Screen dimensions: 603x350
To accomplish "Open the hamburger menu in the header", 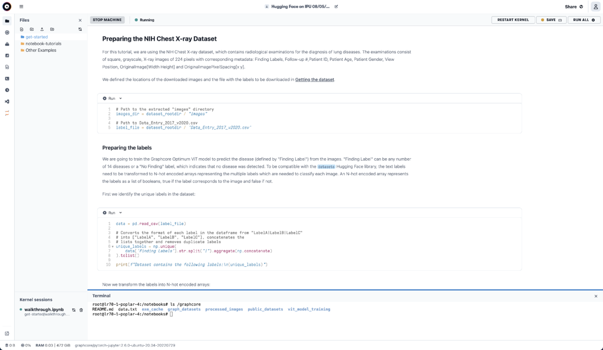I will click(21, 6).
